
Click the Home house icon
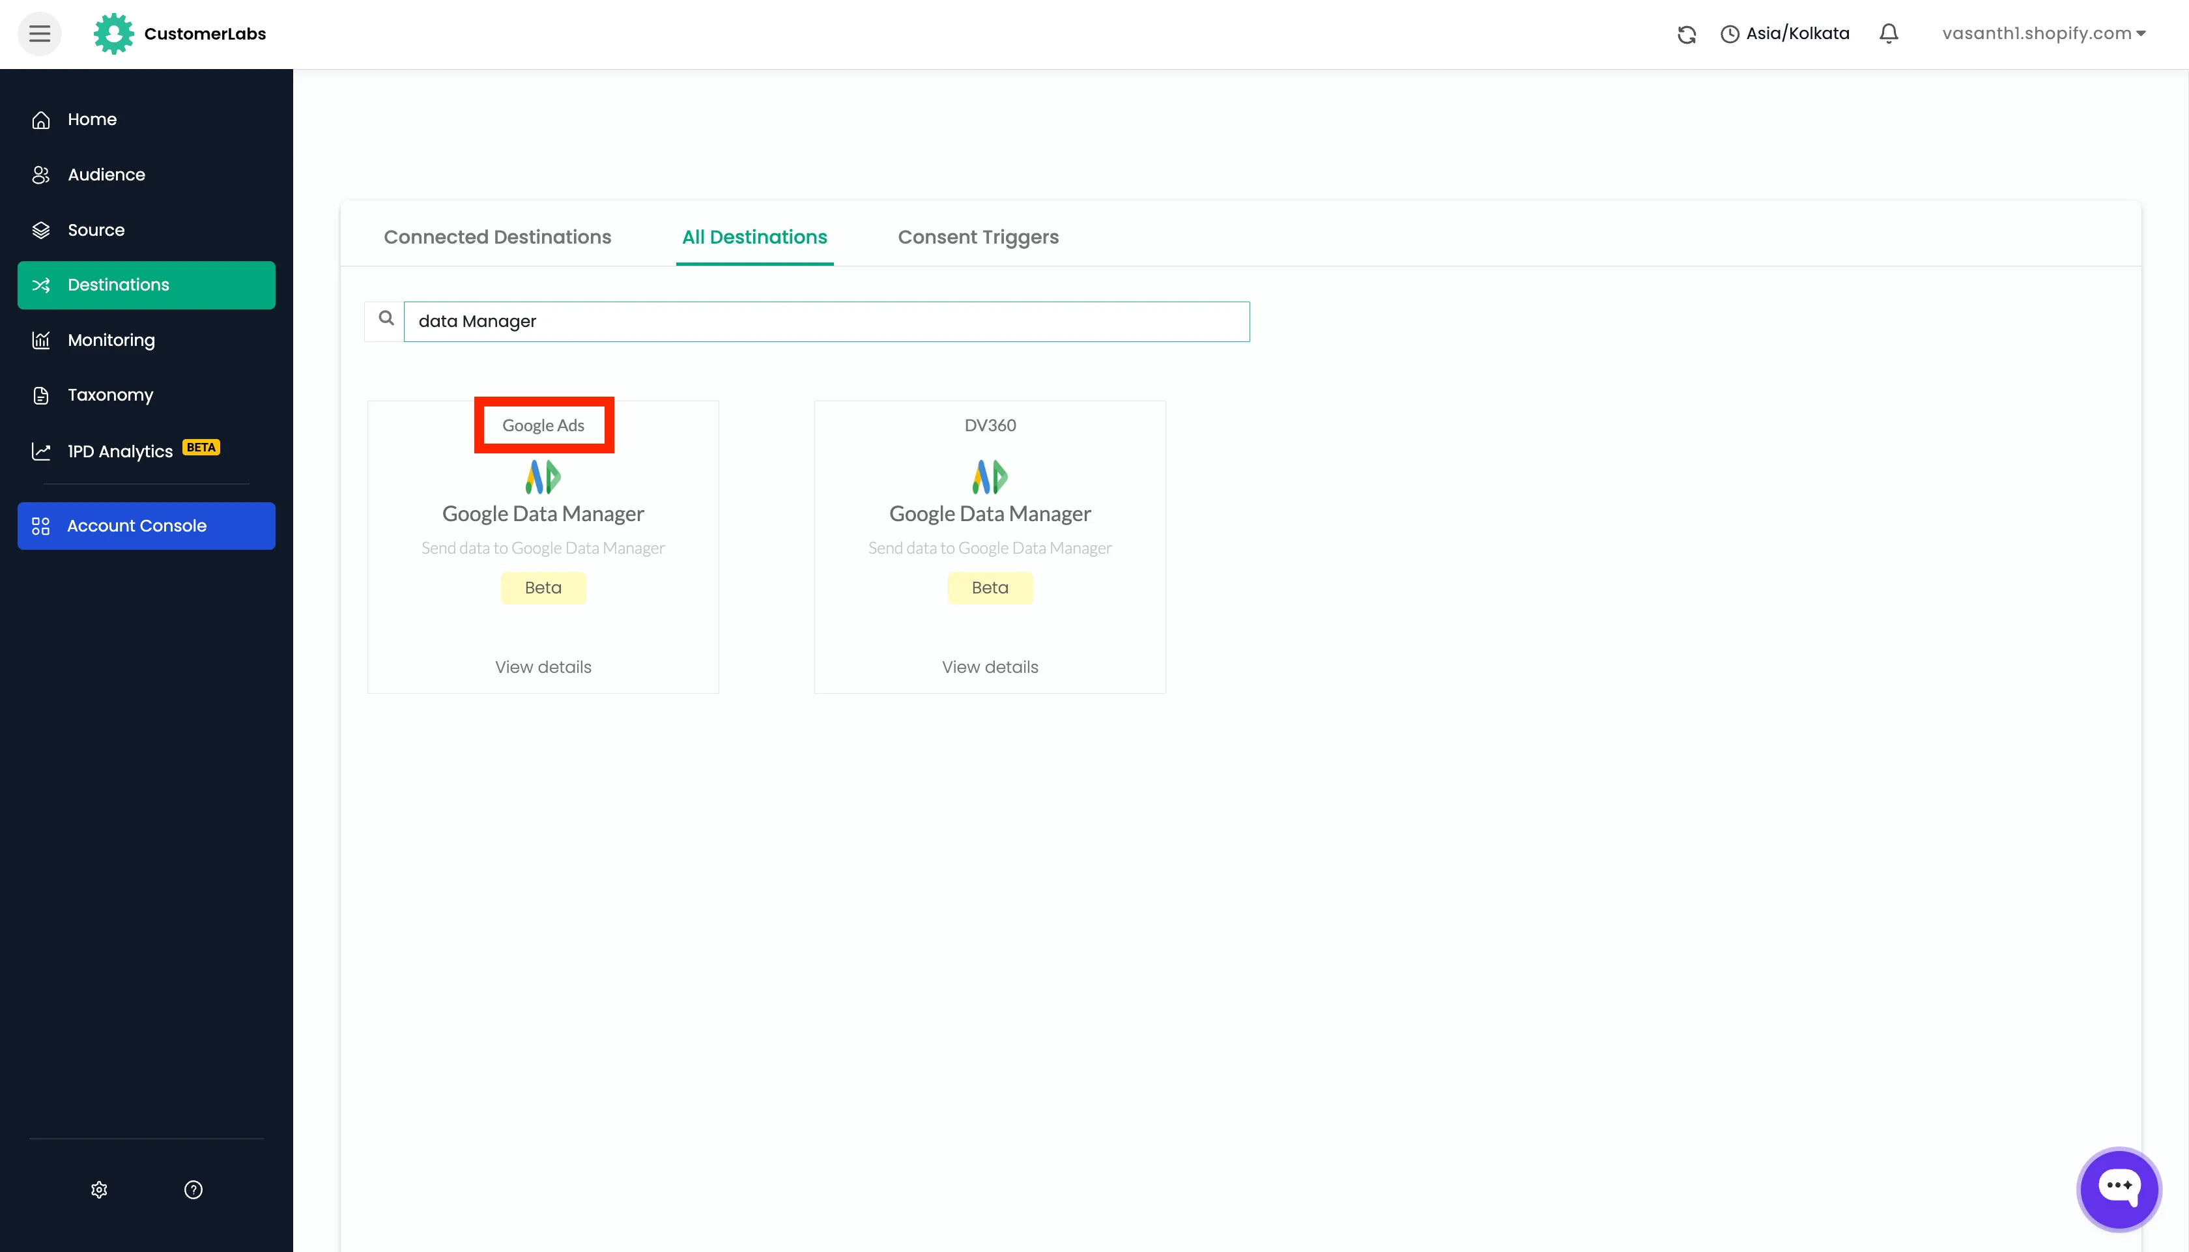[40, 121]
